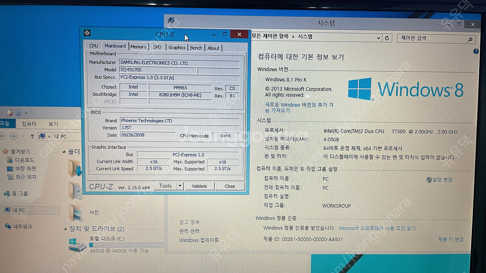Viewport: 486px width, 273px height.
Task: Open the 관리 센터 link
Action: [189, 231]
